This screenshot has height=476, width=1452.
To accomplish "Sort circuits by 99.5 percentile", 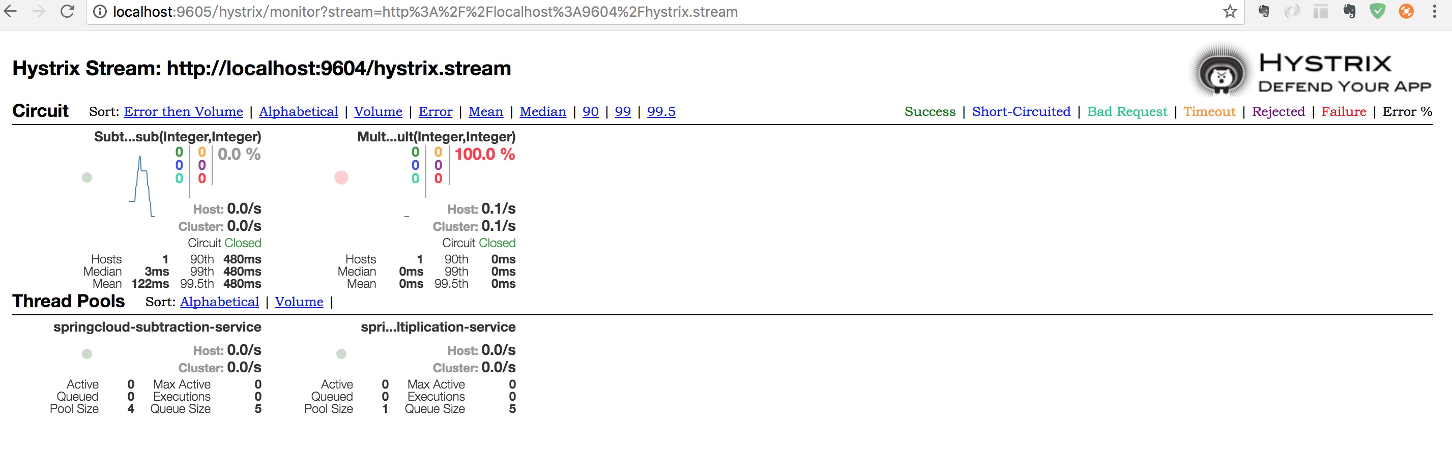I will tap(661, 111).
